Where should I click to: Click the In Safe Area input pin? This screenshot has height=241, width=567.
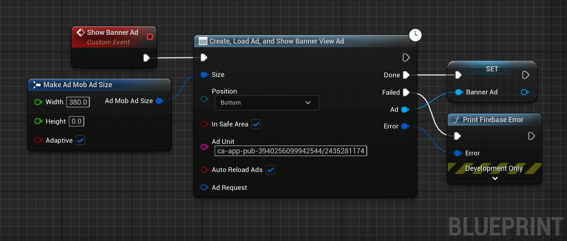tap(204, 124)
